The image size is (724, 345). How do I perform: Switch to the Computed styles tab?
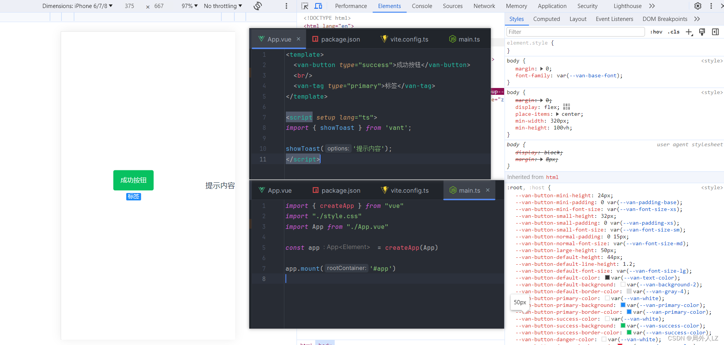547,19
